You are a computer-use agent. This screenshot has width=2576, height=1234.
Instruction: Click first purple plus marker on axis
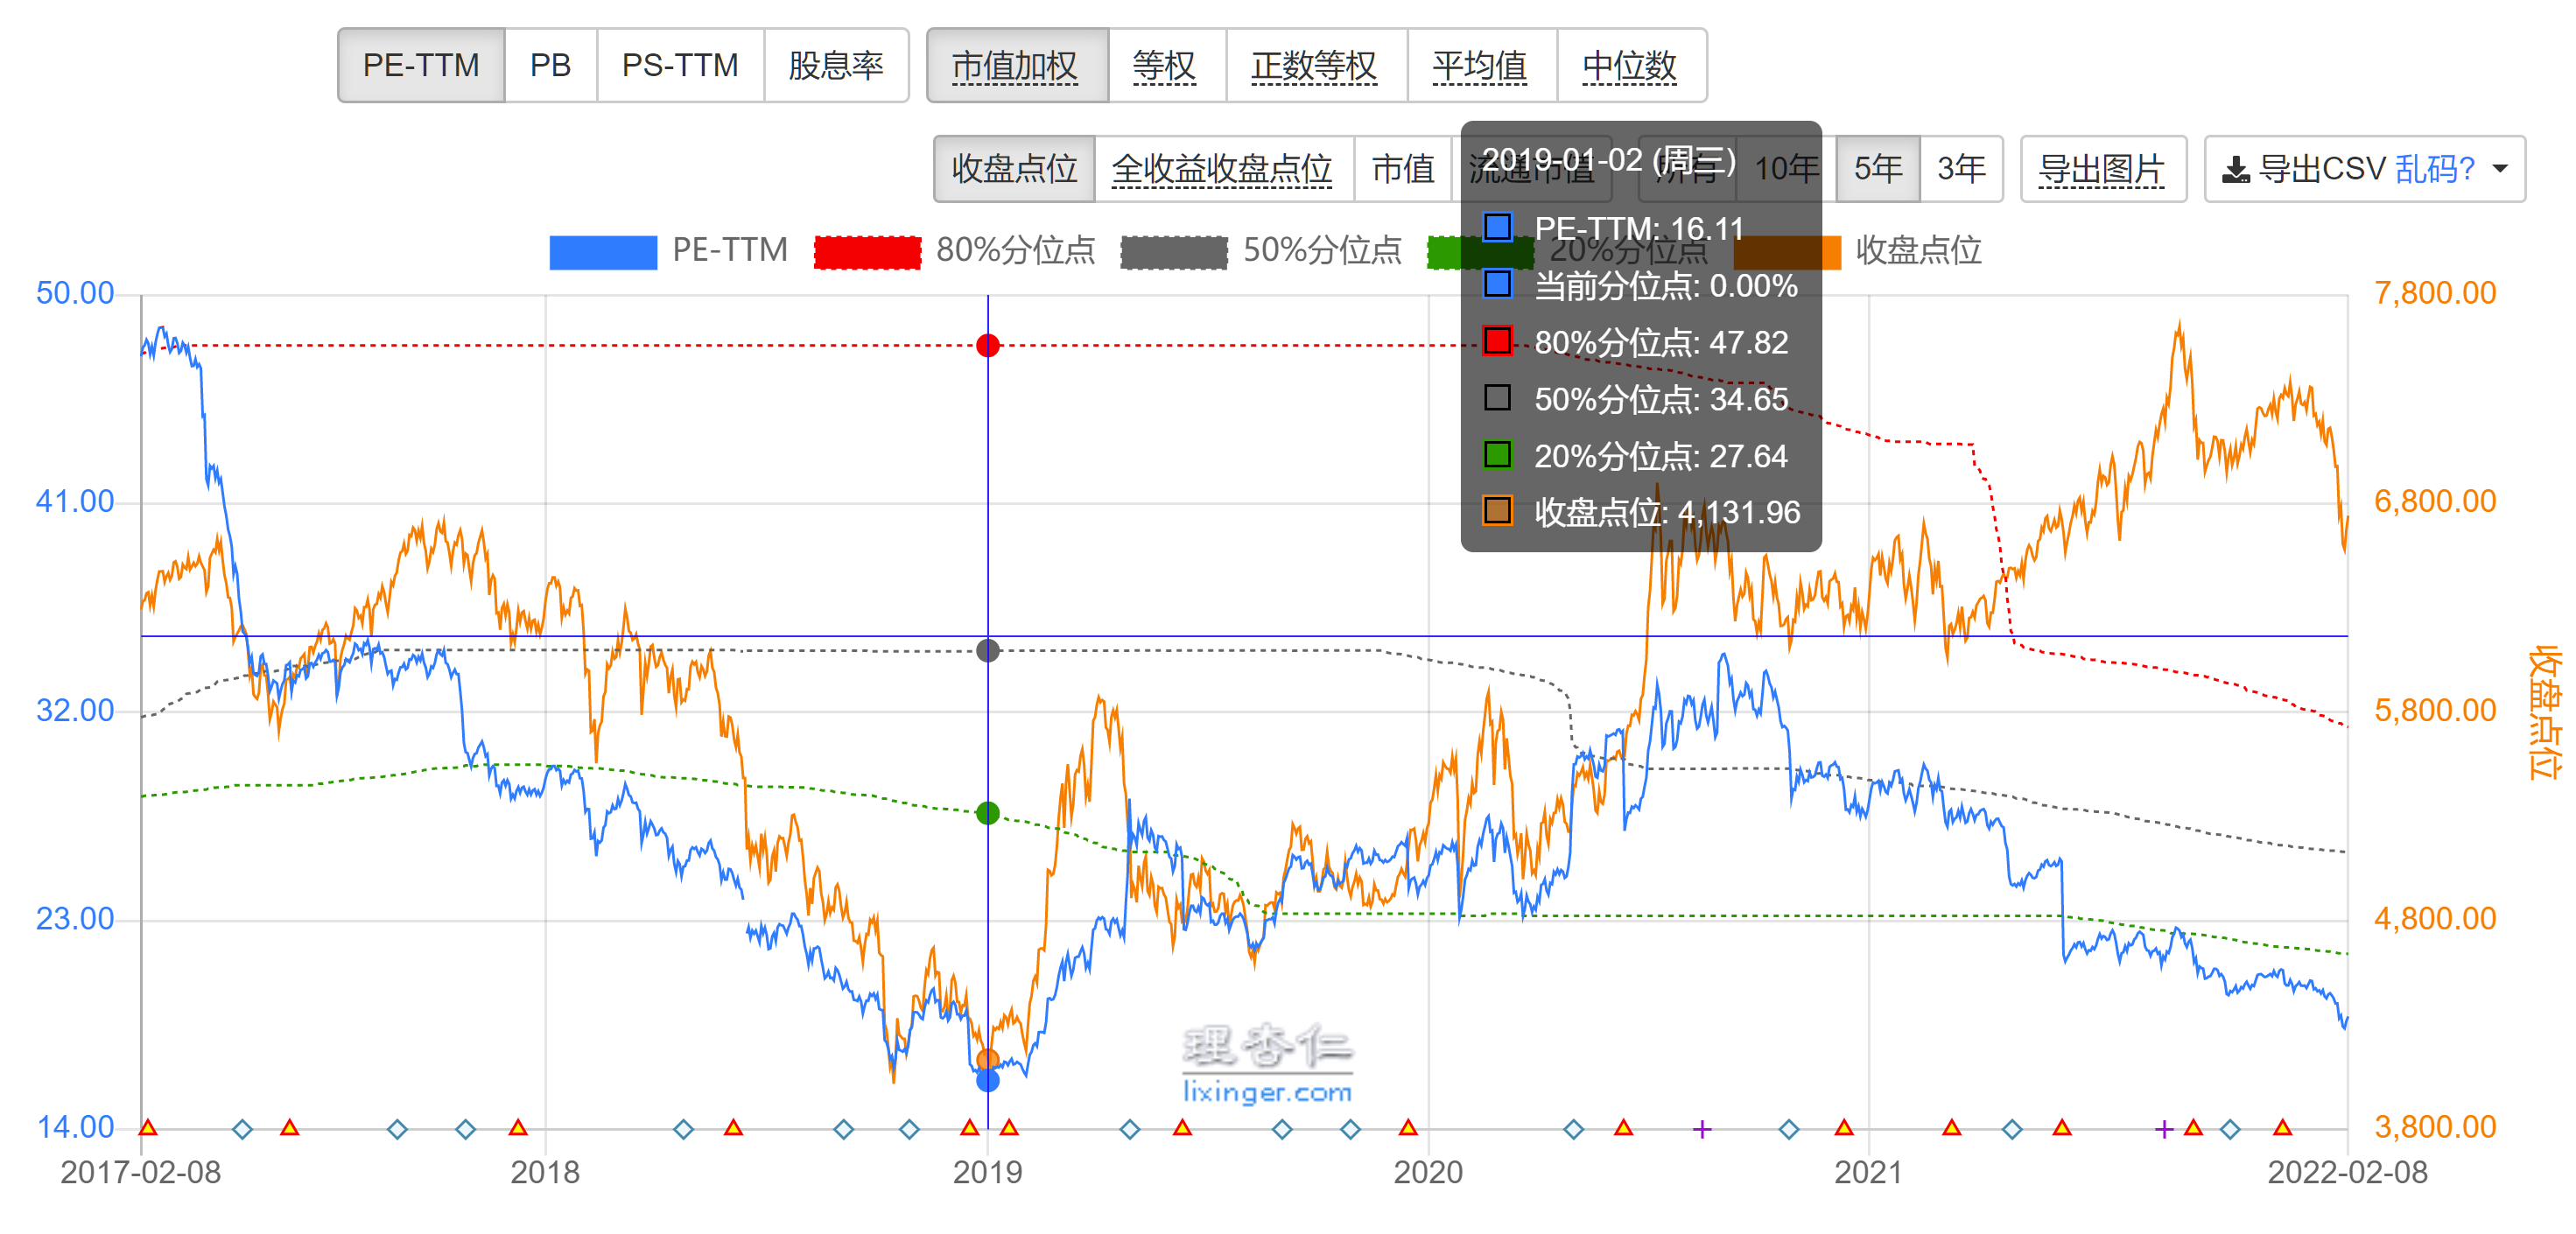(x=1702, y=1129)
